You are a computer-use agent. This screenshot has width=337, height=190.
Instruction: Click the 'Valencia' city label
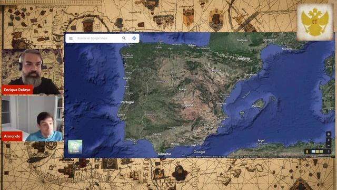(221, 103)
